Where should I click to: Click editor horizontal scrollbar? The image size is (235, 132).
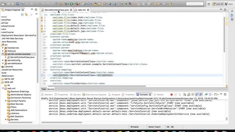point(97,86)
